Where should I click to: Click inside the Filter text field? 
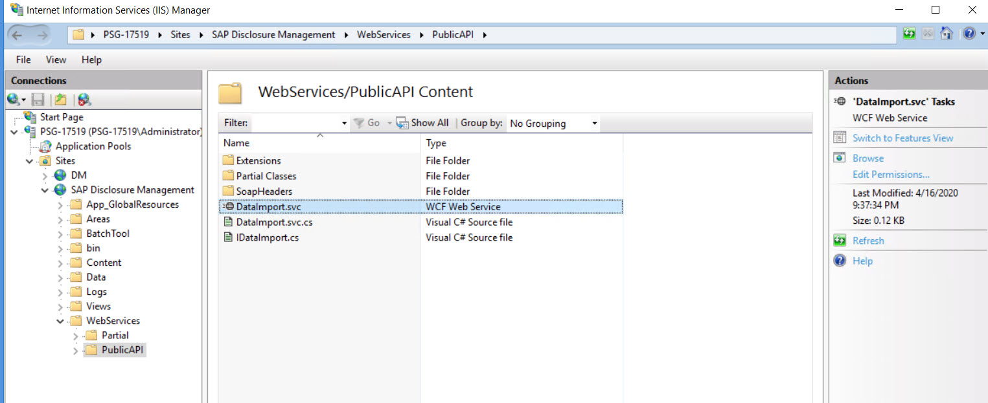coord(295,124)
